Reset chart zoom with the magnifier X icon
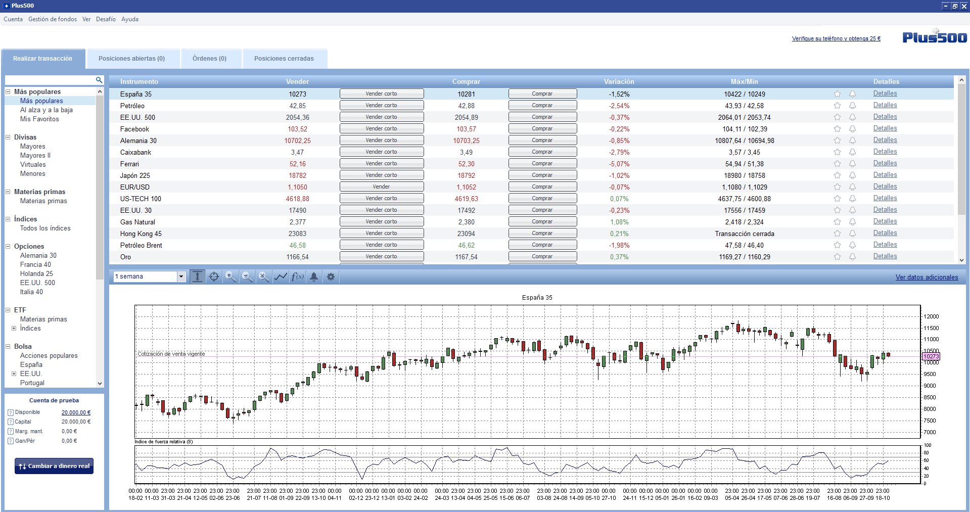The image size is (970, 512). pyautogui.click(x=263, y=276)
